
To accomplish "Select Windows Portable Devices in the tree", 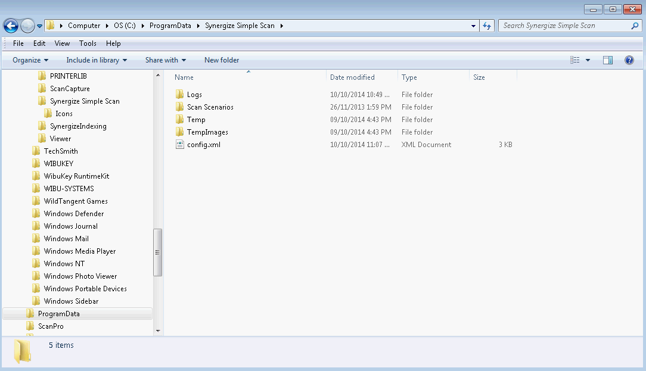I will pos(85,289).
